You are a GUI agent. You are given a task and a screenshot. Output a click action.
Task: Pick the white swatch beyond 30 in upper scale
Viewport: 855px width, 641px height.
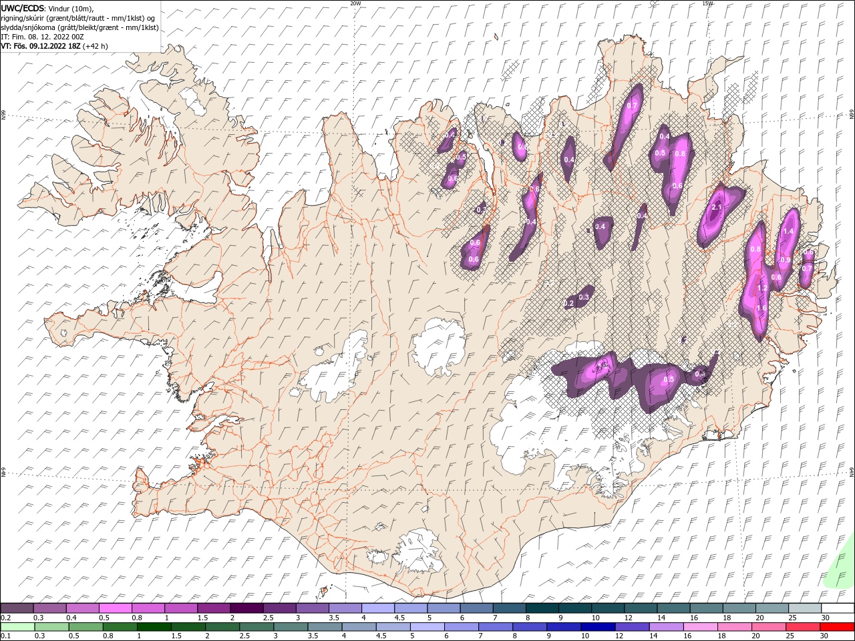[x=838, y=608]
